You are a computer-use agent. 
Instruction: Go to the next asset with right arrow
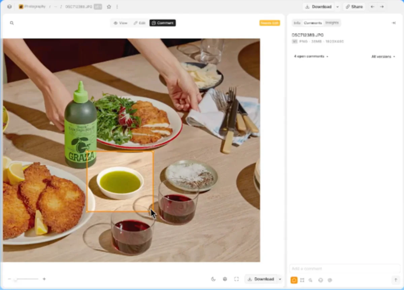point(382,7)
